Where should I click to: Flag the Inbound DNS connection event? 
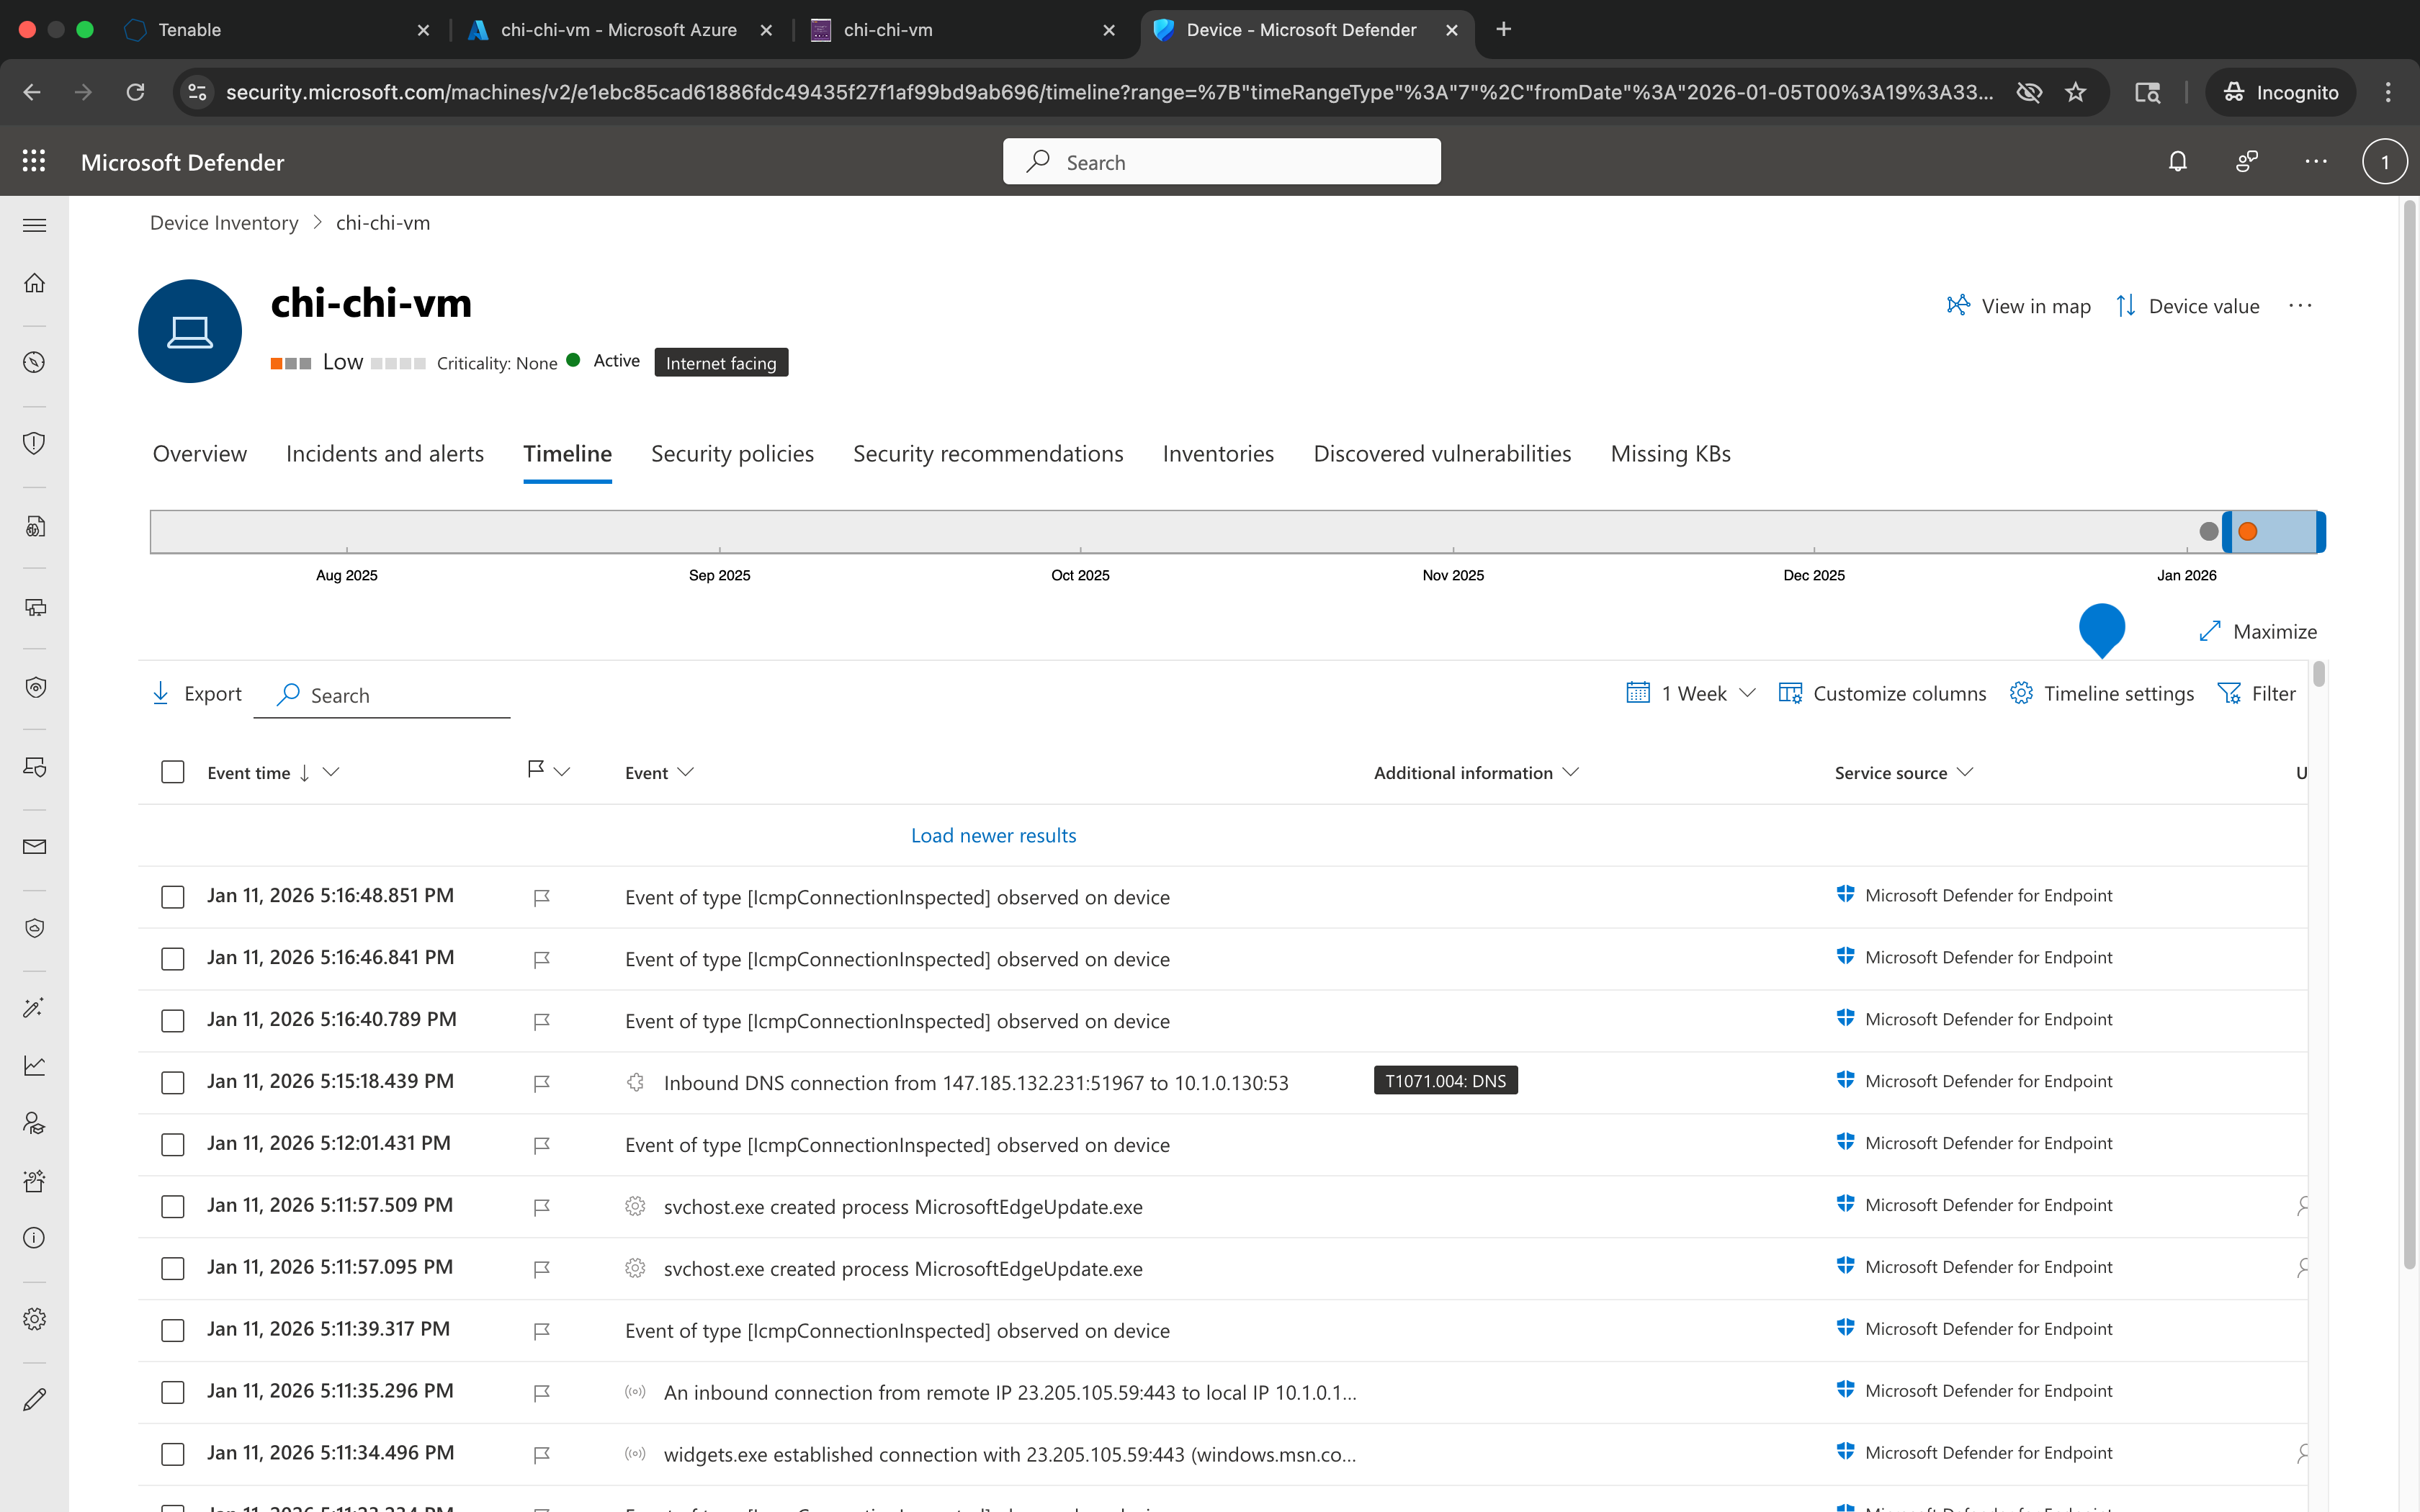[x=541, y=1084]
